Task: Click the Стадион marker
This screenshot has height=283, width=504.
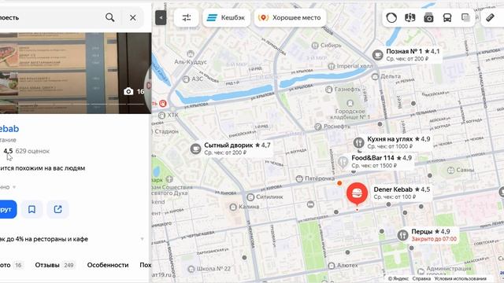Action: coord(166,131)
